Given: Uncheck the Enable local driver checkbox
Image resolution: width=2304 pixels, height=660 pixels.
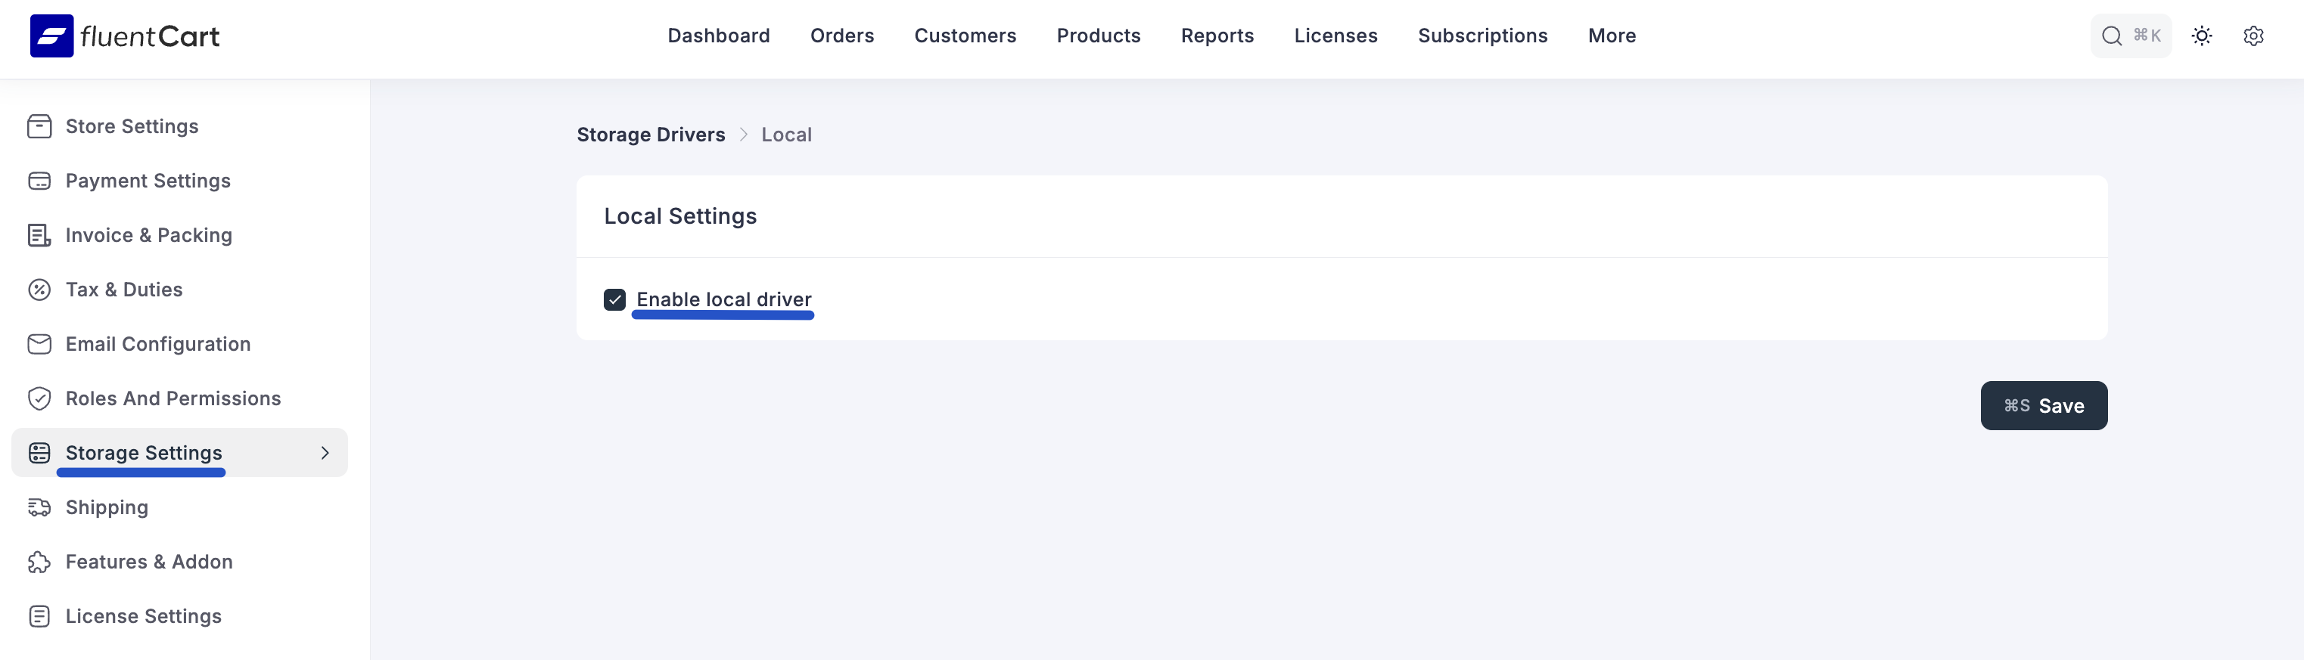Looking at the screenshot, I should 614,300.
